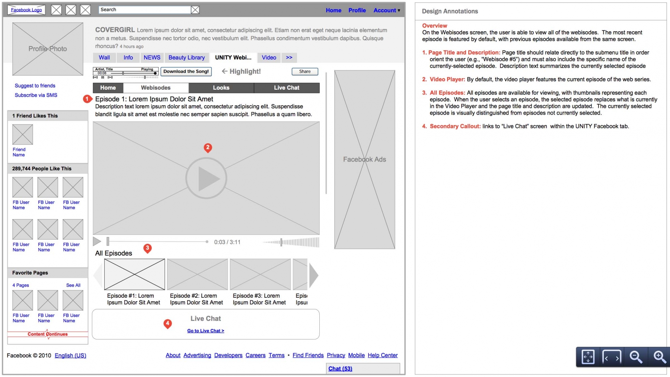
Task: Click the episode carousel left arrow
Action: pyautogui.click(x=98, y=275)
